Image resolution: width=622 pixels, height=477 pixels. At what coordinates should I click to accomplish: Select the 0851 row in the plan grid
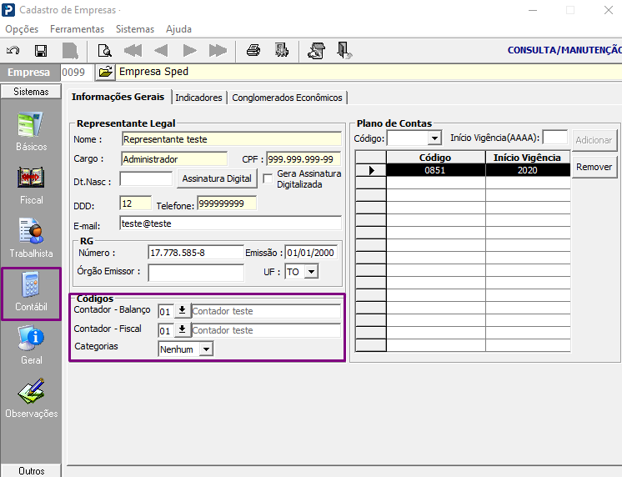point(463,170)
